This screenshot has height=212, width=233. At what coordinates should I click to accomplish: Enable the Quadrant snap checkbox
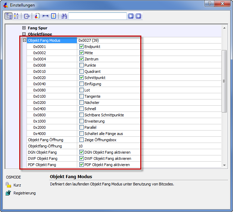81,71
